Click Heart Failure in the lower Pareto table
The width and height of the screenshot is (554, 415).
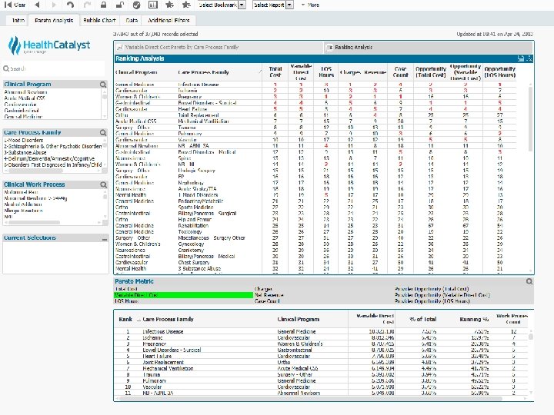(x=157, y=356)
